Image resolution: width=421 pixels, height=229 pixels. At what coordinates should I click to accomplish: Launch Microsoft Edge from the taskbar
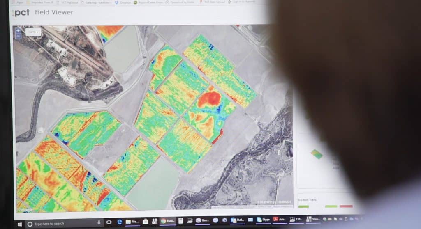pyautogui.click(x=119, y=222)
